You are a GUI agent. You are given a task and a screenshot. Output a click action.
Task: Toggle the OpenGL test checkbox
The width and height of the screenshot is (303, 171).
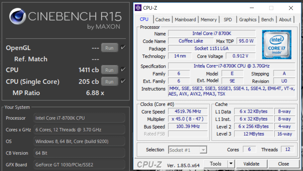[x=123, y=48]
